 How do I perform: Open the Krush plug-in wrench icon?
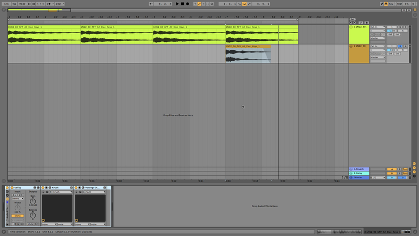(x=50, y=188)
